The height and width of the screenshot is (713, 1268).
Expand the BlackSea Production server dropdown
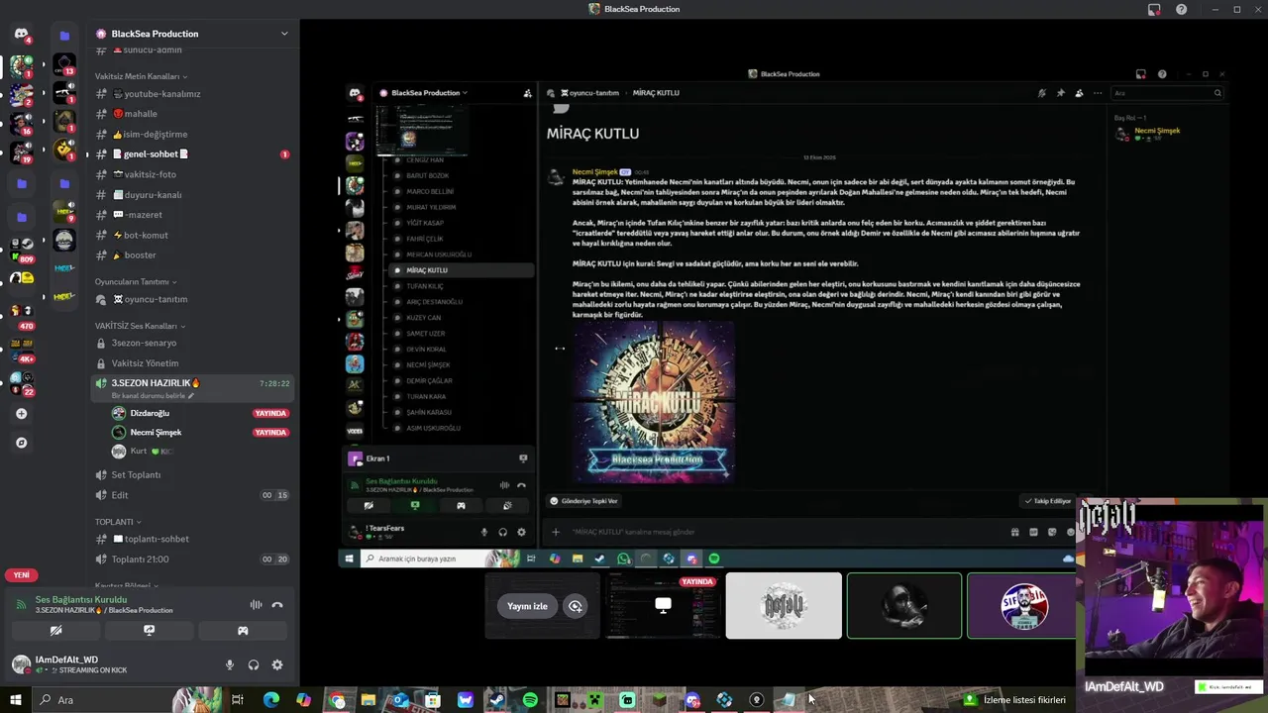[284, 34]
